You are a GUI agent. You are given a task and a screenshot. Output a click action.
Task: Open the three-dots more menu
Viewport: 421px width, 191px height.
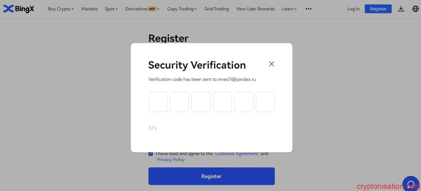click(x=309, y=9)
